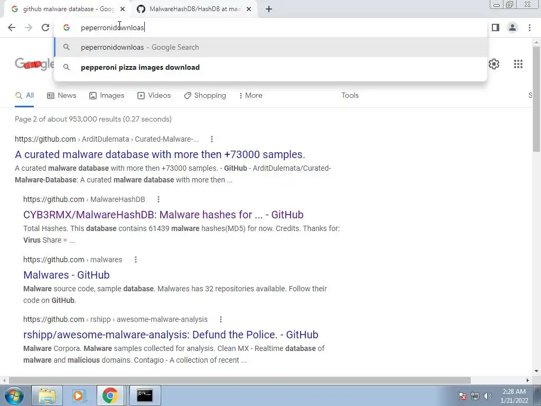Reload the current page

(x=45, y=27)
